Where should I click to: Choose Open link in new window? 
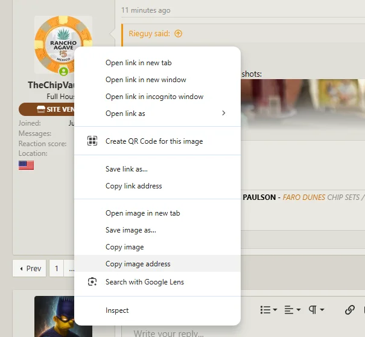157,80
